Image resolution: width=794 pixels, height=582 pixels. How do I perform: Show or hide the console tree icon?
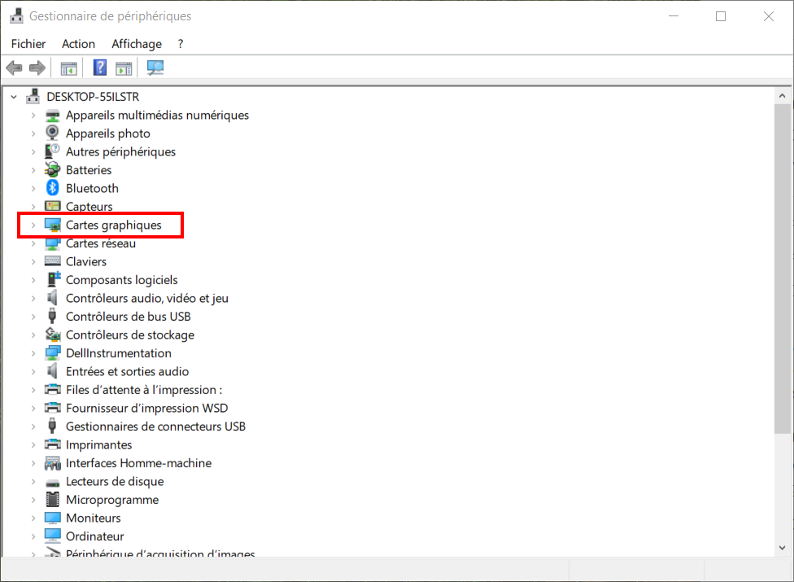coord(69,68)
